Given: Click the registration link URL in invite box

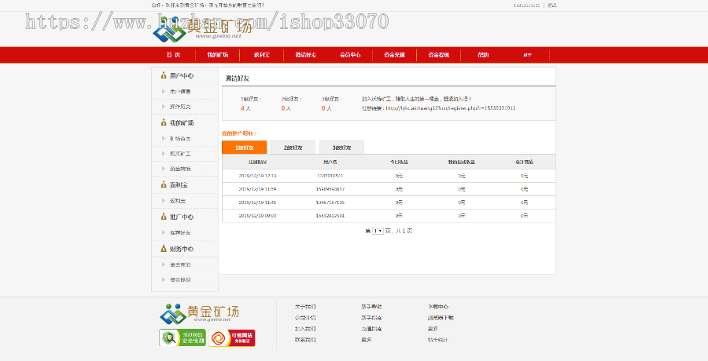Looking at the screenshot, I should pos(451,108).
